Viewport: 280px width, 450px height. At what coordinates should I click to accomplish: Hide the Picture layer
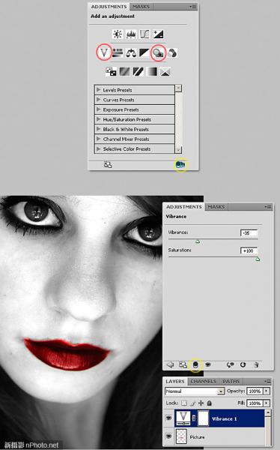[x=168, y=436]
